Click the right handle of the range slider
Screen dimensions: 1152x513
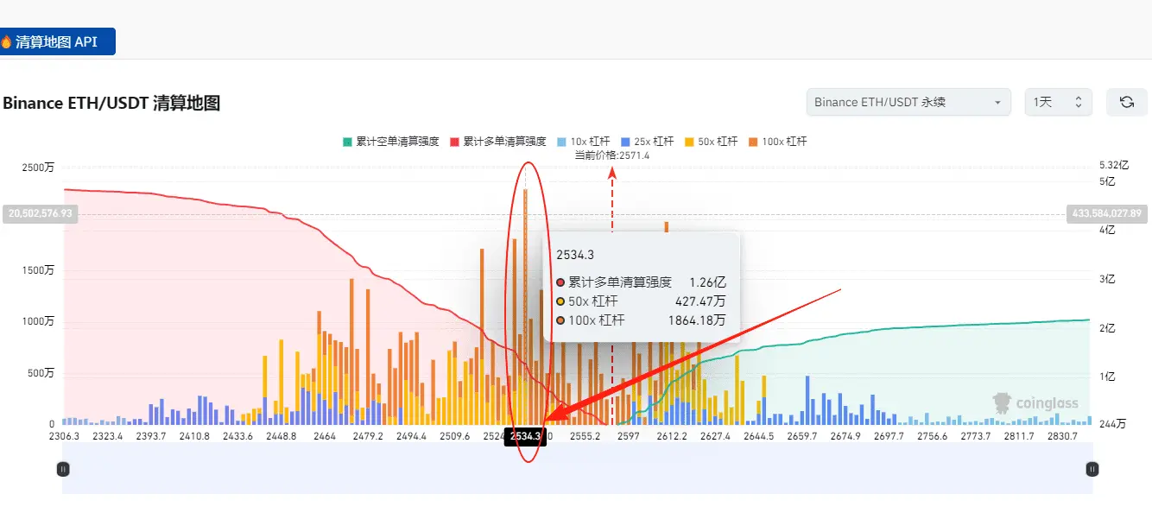[1092, 469]
